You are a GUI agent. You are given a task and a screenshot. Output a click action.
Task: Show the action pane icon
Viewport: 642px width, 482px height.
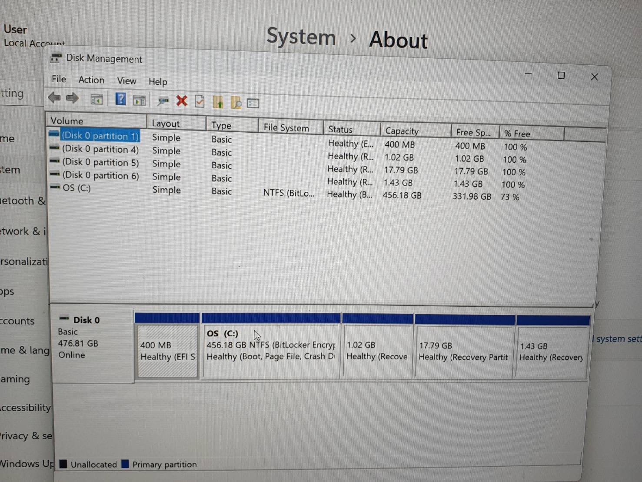[139, 100]
